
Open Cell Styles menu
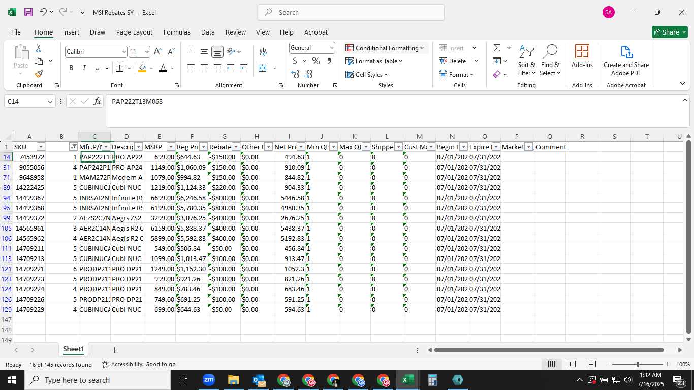coord(366,74)
